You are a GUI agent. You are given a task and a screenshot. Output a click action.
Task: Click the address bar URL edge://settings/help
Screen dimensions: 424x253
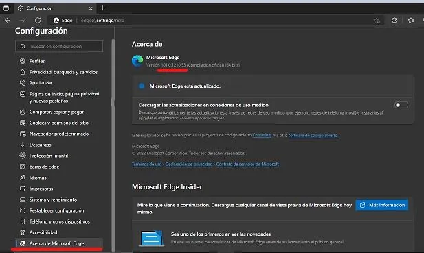pos(102,21)
